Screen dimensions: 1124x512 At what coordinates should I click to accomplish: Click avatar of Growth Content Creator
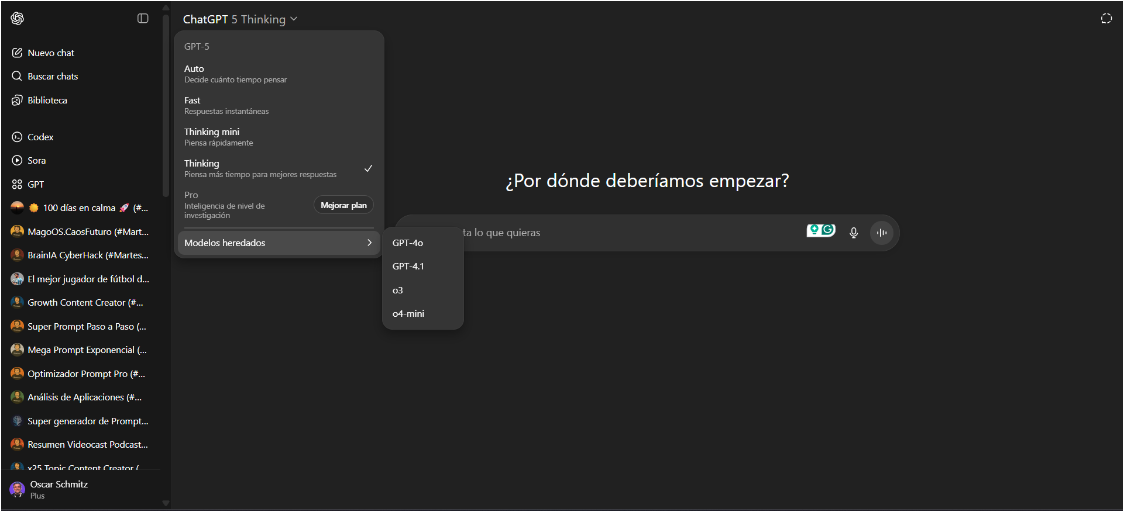coord(17,302)
